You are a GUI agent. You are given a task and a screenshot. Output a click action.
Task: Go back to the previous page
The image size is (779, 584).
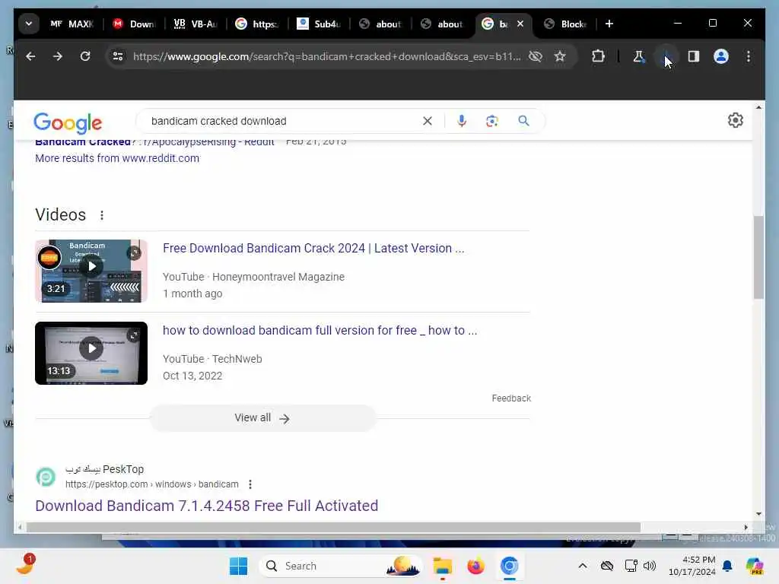[x=30, y=56]
